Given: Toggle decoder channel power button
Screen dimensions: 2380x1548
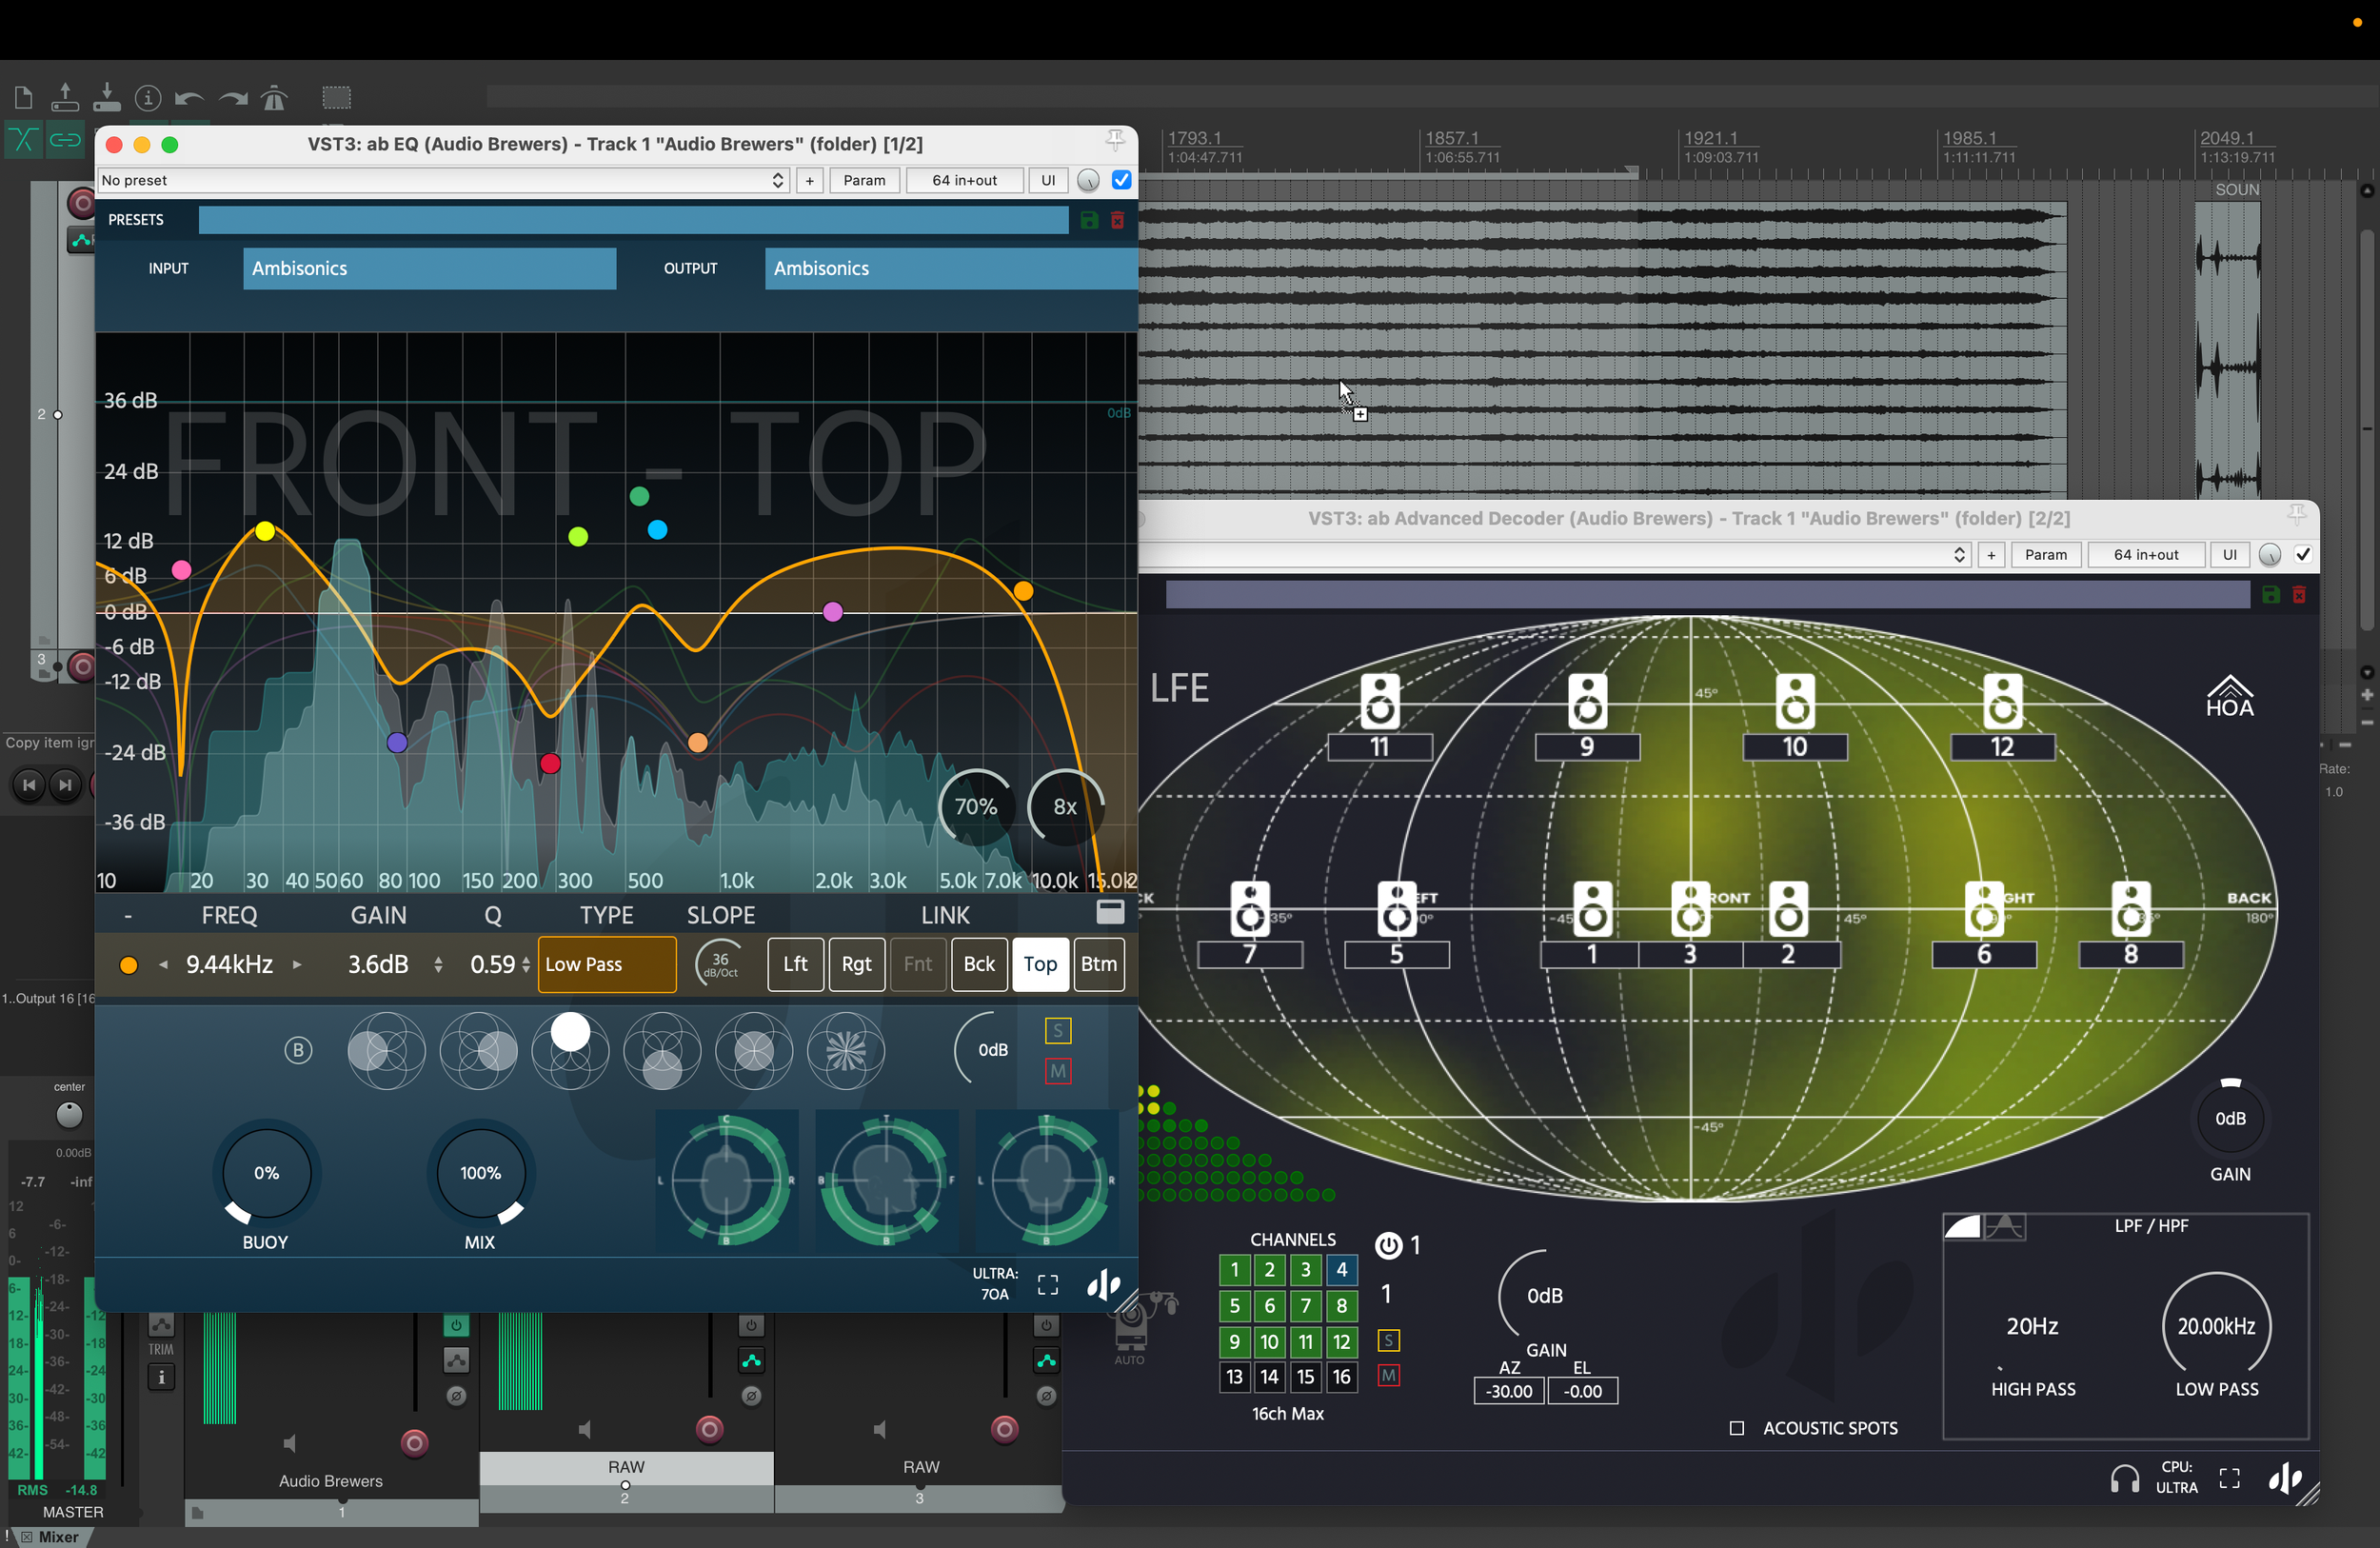Looking at the screenshot, I should [x=1388, y=1245].
